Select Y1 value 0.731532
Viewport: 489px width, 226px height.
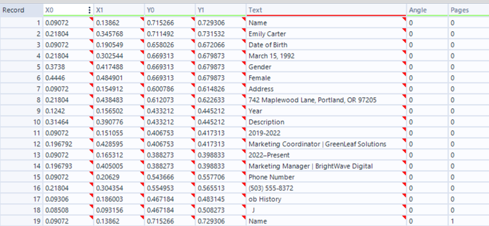pos(221,34)
